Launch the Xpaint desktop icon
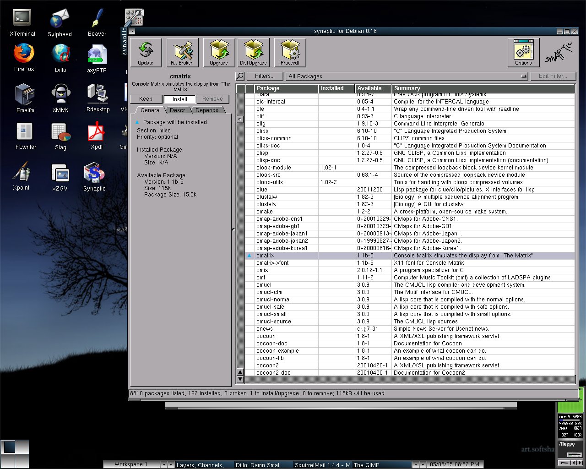 pyautogui.click(x=21, y=176)
